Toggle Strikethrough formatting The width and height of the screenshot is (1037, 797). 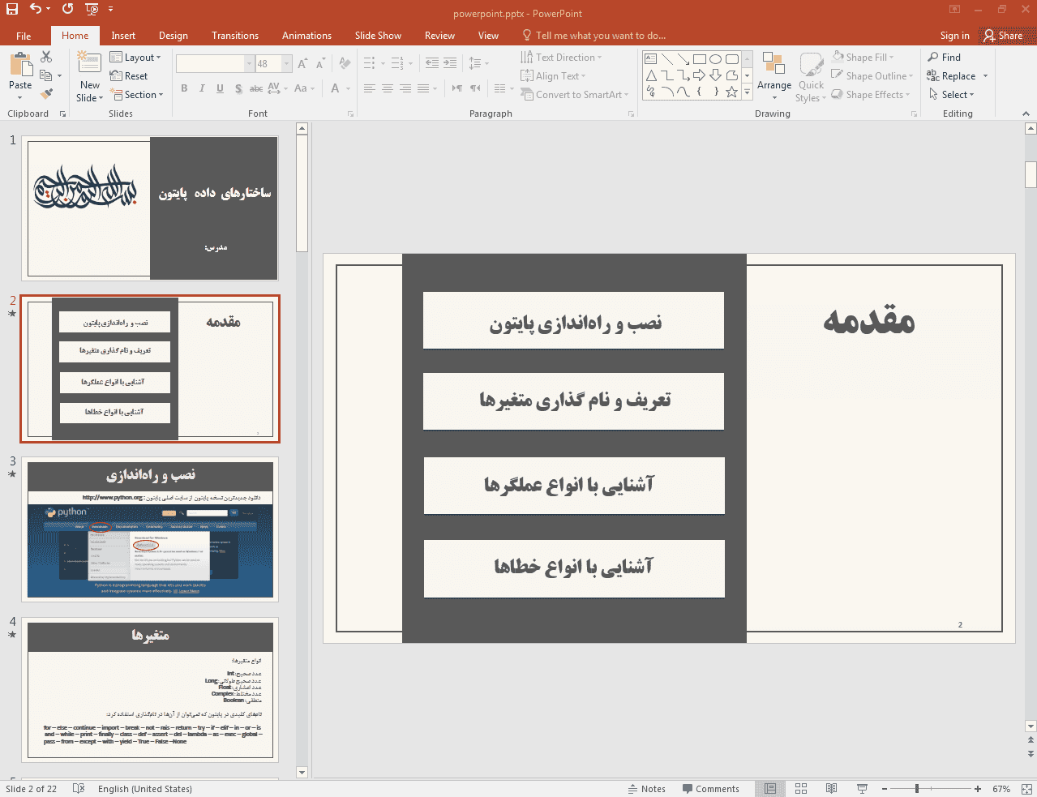255,88
